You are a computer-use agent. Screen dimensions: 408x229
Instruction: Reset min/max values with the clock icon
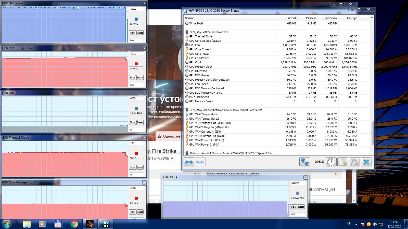pyautogui.click(x=331, y=162)
